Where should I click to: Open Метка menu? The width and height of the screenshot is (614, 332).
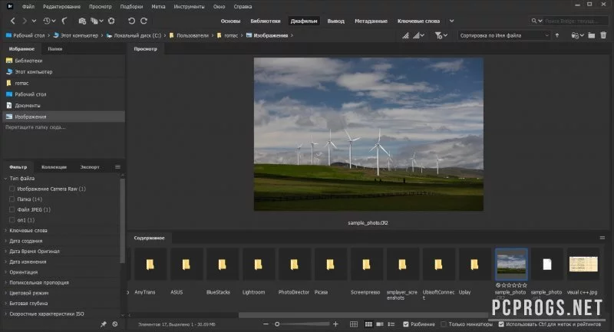pos(158,7)
